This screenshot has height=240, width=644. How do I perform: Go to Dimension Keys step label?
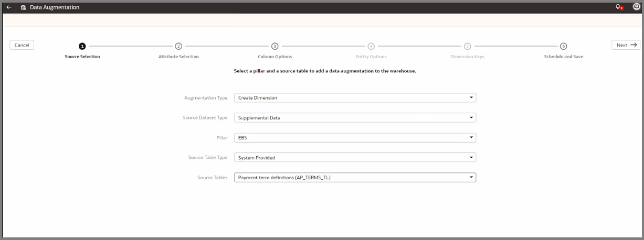[467, 57]
